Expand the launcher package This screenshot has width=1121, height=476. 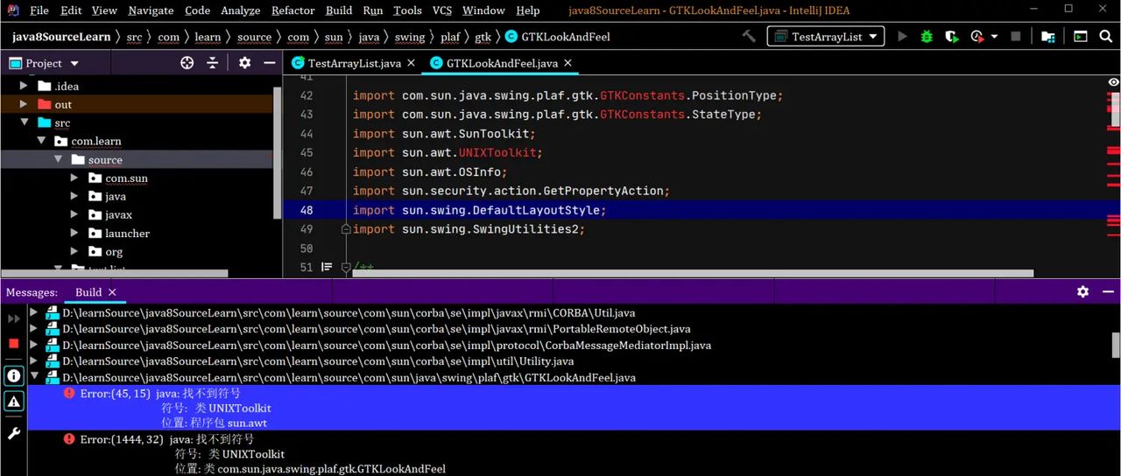(x=76, y=233)
